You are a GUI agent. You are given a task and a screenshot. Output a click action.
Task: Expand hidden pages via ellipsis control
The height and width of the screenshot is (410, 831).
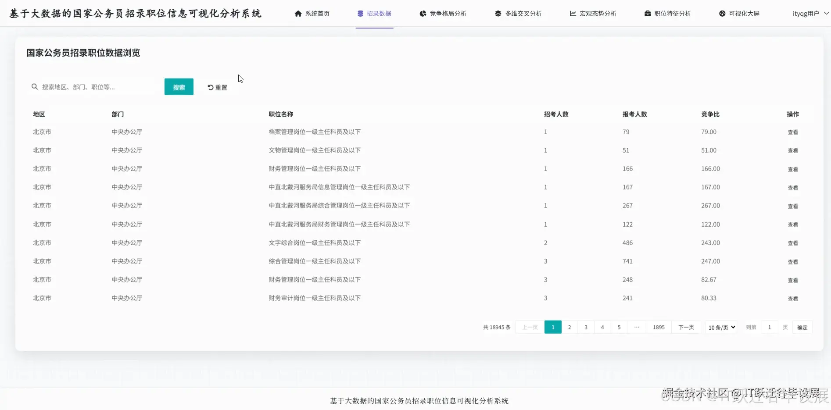point(637,327)
